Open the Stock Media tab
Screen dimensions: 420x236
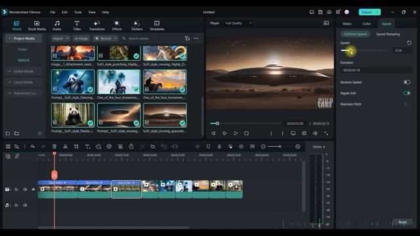[x=37, y=26]
